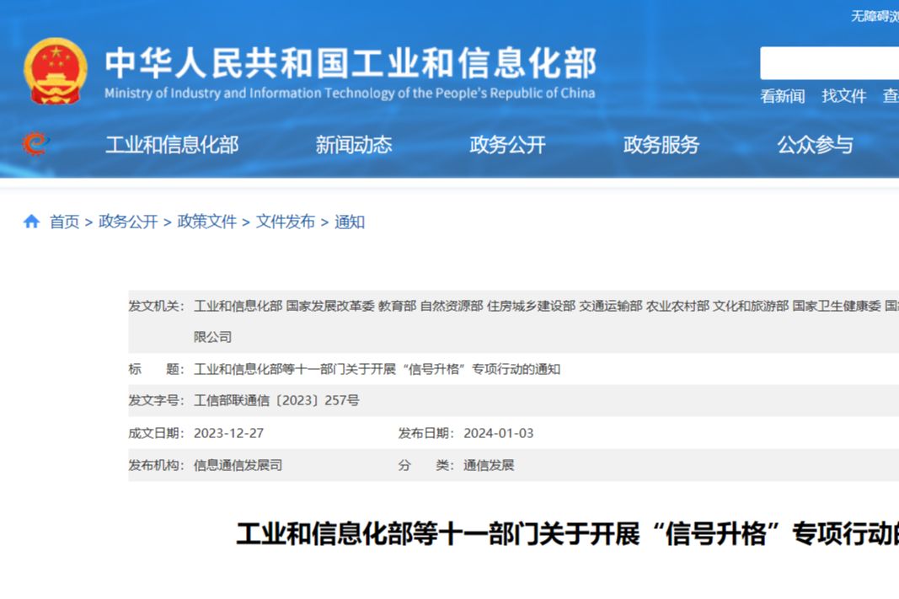Click 成文日期 value 2023-12-27
Screen dimensions: 899x599
pyautogui.click(x=229, y=433)
